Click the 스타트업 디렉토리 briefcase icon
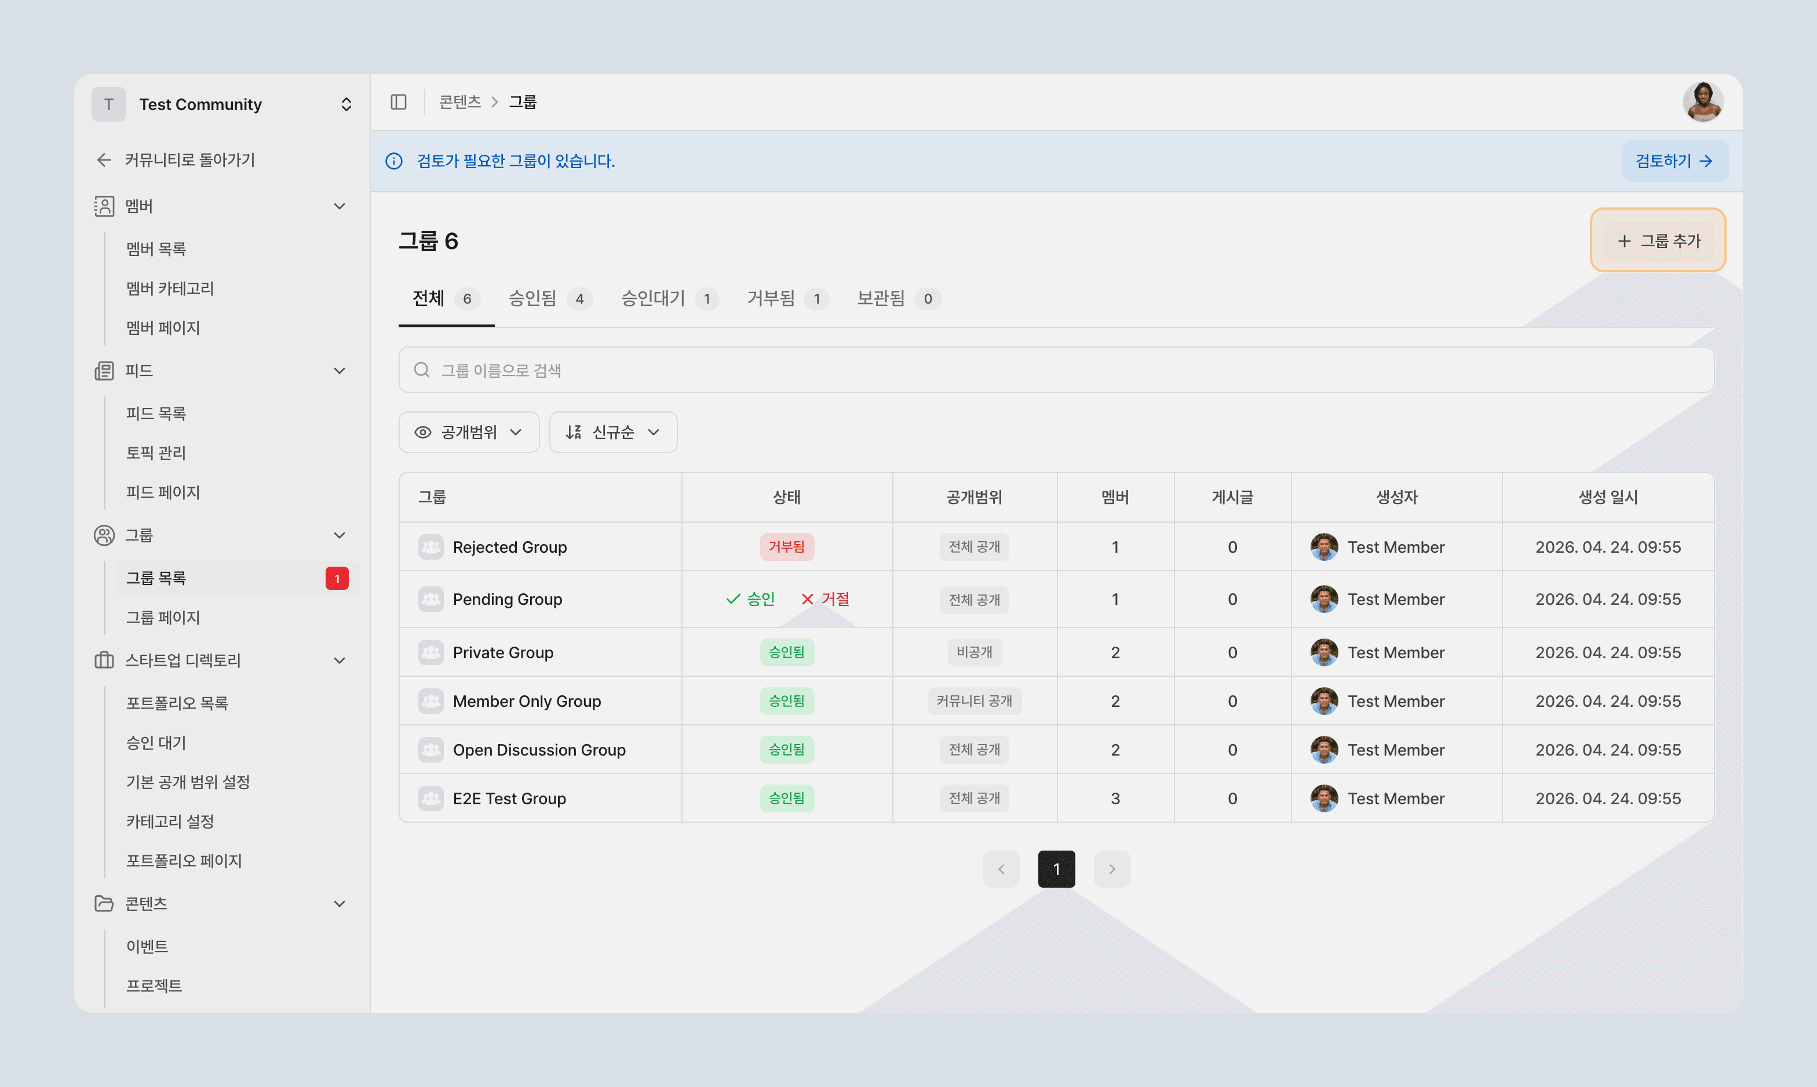This screenshot has width=1817, height=1087. [104, 660]
